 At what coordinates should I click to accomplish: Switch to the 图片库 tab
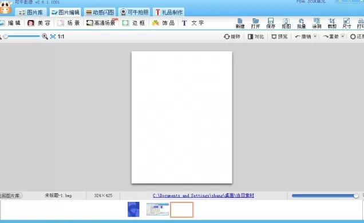(31, 12)
